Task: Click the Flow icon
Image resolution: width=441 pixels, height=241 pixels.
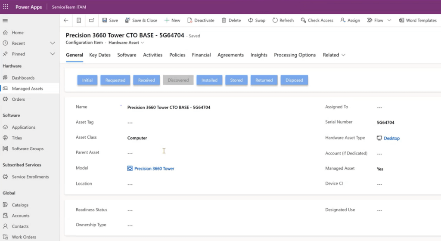Action: coord(370,20)
